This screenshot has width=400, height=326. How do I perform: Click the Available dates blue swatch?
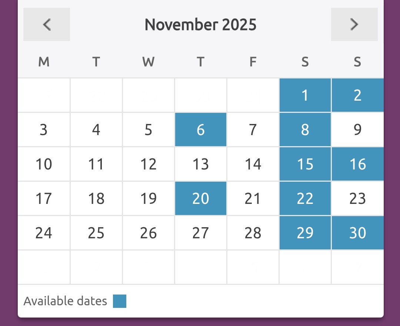[x=120, y=301]
